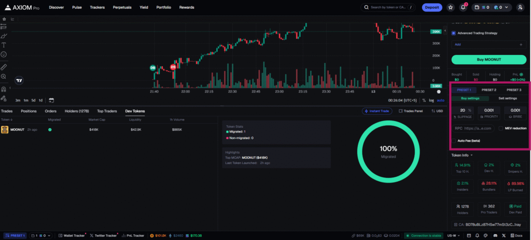The image size is (531, 240).
Task: Click the footer bell notification icon
Action: coord(477,235)
